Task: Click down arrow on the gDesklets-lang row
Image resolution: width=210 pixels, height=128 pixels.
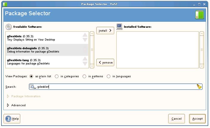Action: pos(85,64)
